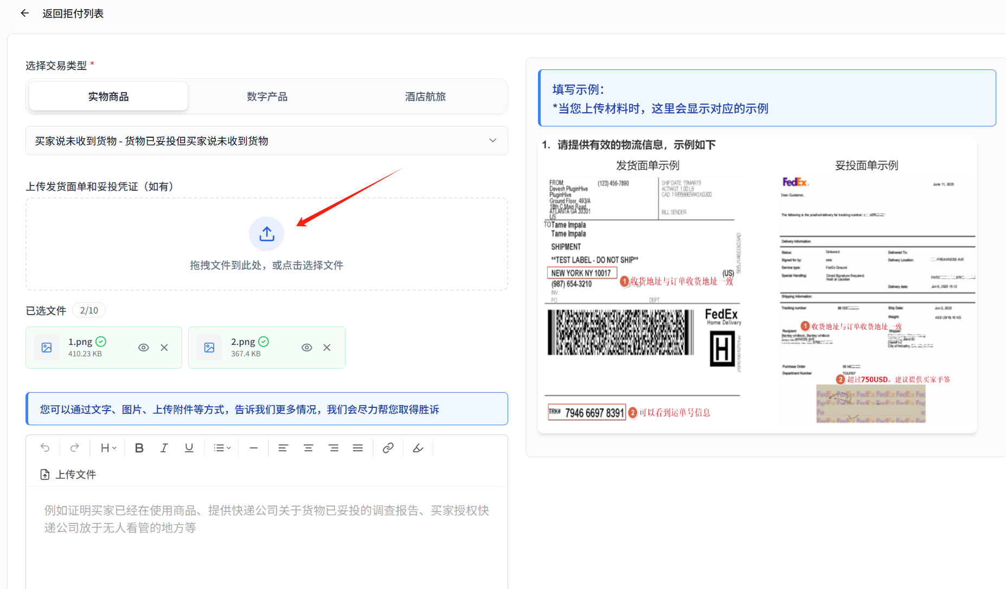This screenshot has width=1006, height=589.
Task: Toggle underline formatting in the editor
Action: [x=189, y=448]
